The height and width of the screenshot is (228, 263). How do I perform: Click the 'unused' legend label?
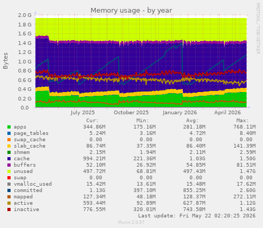(23, 171)
